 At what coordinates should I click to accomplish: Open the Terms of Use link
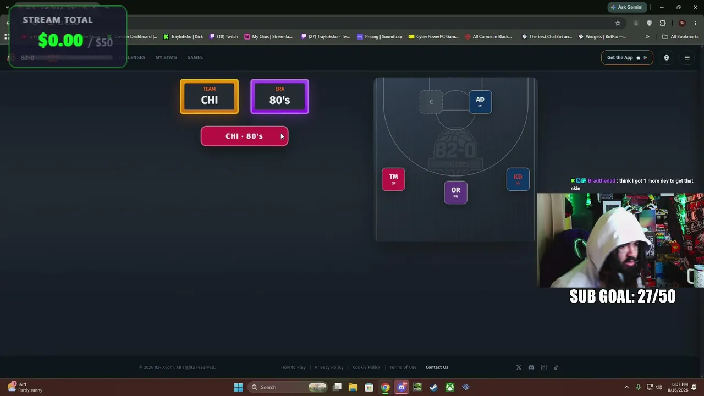point(403,367)
